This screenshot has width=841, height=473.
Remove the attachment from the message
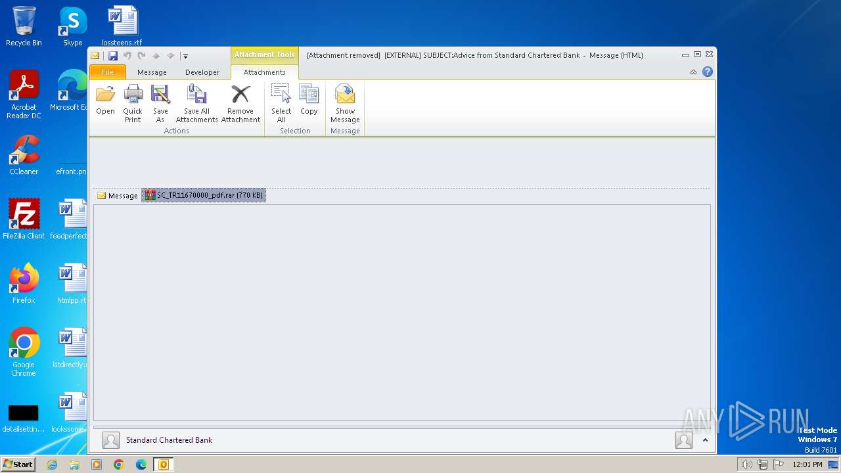[x=240, y=104]
